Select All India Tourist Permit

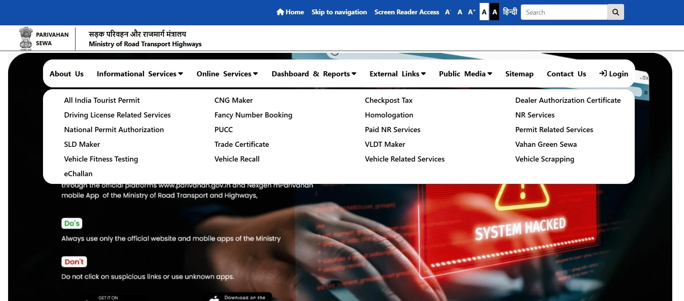(102, 100)
